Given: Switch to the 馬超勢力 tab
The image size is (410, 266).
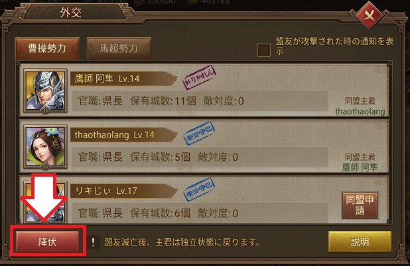Looking at the screenshot, I should (119, 48).
